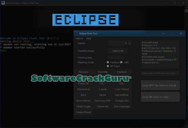Click the Back button
188x128 pixels.
[x=84, y=95]
